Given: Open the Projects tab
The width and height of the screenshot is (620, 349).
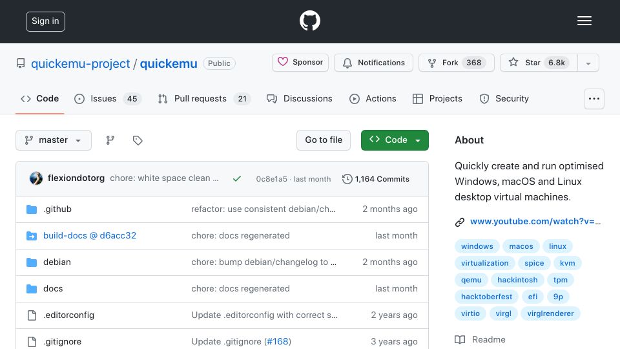Looking at the screenshot, I should pyautogui.click(x=437, y=98).
